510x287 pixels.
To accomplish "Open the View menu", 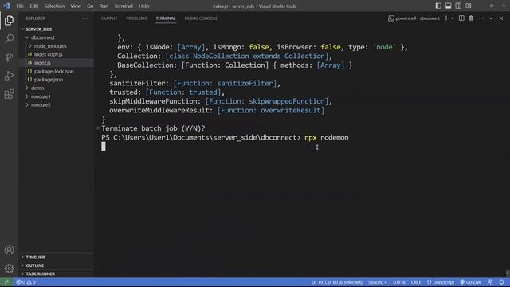I will pos(76,6).
